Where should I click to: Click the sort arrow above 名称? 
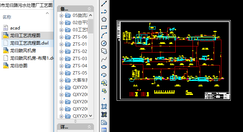48,13
